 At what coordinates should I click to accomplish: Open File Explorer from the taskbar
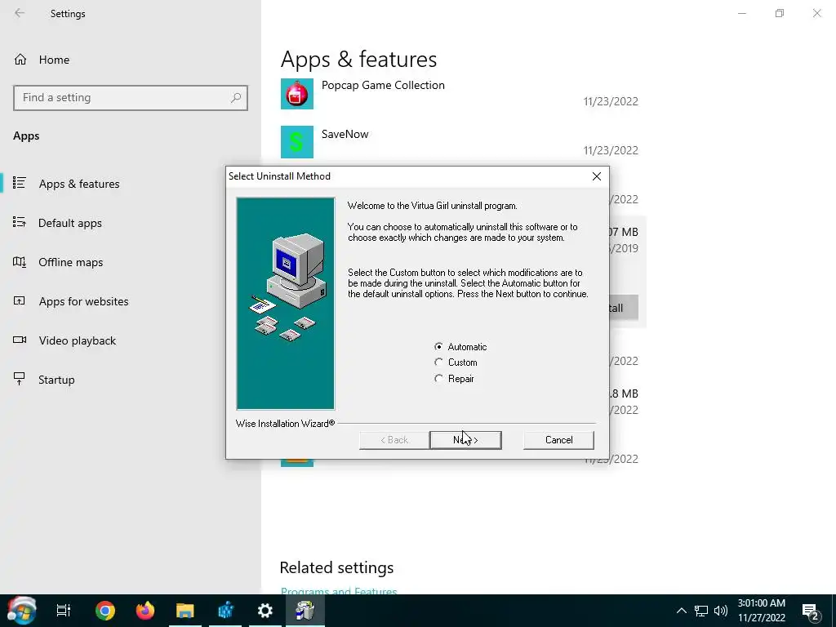click(x=185, y=611)
